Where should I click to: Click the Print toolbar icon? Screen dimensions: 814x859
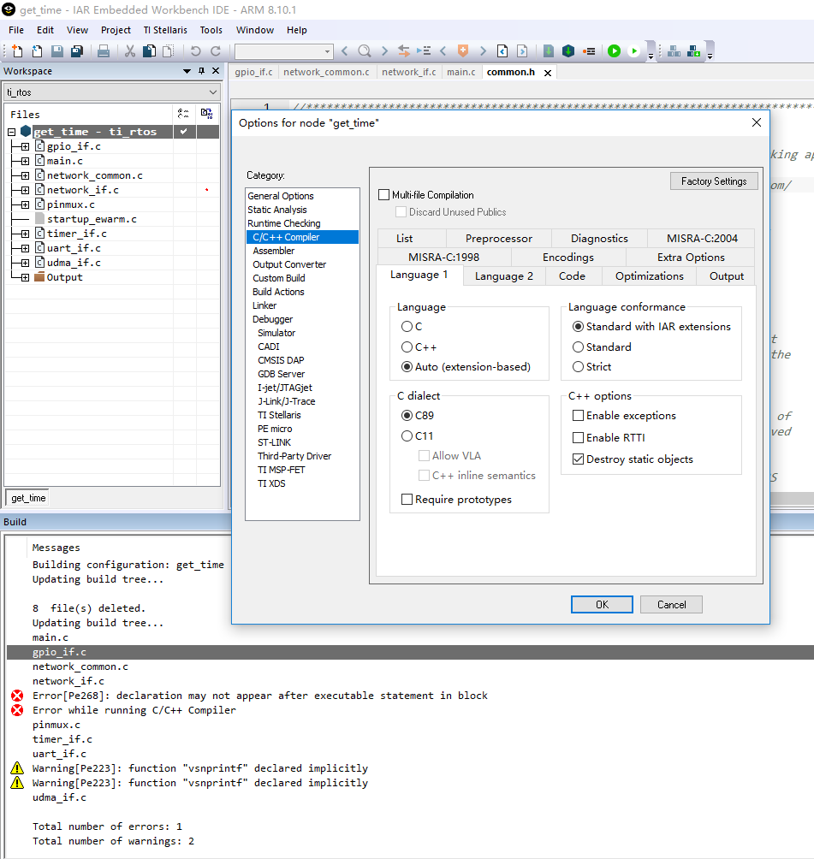[x=104, y=51]
